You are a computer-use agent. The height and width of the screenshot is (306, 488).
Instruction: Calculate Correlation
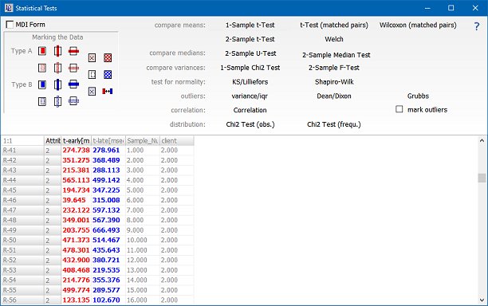pos(250,110)
